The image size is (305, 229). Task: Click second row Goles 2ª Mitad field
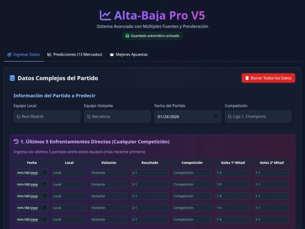pyautogui.click(x=272, y=184)
